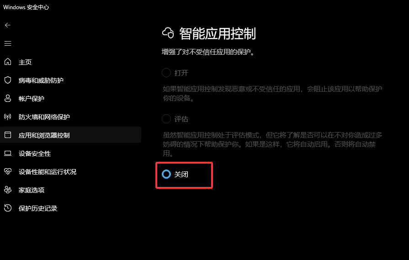Click the shield icon for 病毒和威胁防护
Screen dimensions: 409x260
click(8, 80)
